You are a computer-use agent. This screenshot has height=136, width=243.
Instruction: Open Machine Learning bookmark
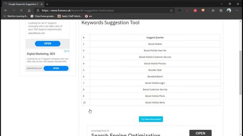[16, 16]
